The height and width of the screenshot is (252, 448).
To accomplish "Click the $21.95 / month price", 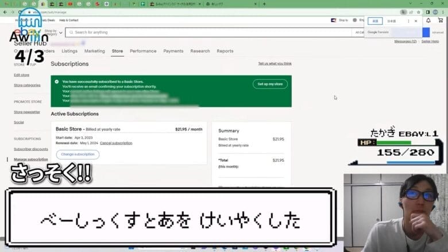I will (188, 129).
